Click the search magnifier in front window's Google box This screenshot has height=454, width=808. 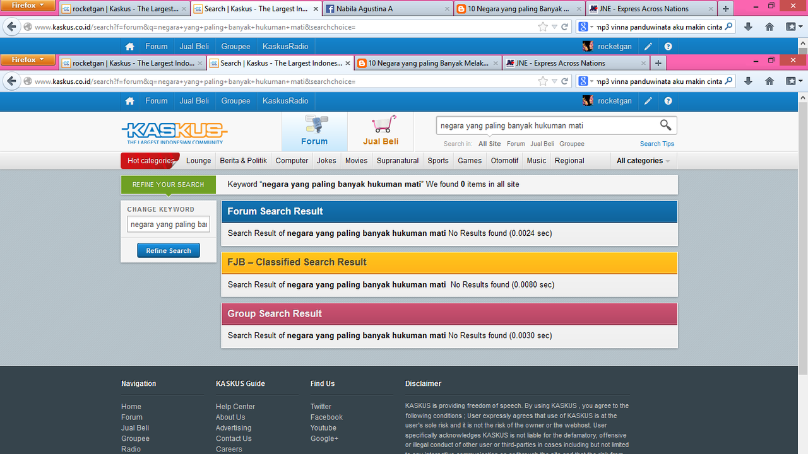[728, 81]
